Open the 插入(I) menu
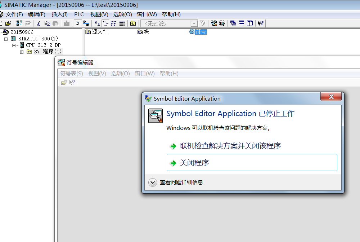Screen dimensions: 360x242 point(59,14)
